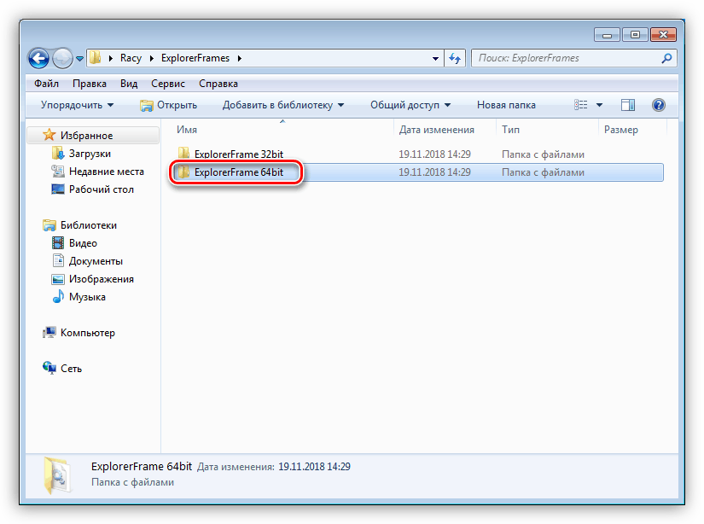
Task: Click the Избранное star icon
Action: pos(49,135)
